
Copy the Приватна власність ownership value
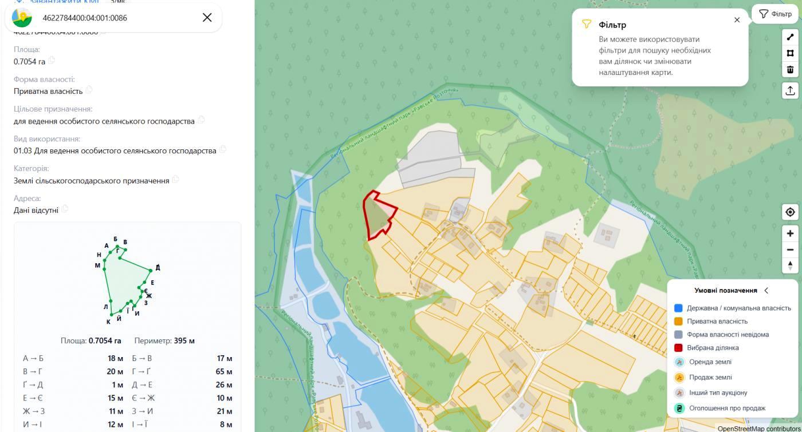tap(89, 90)
